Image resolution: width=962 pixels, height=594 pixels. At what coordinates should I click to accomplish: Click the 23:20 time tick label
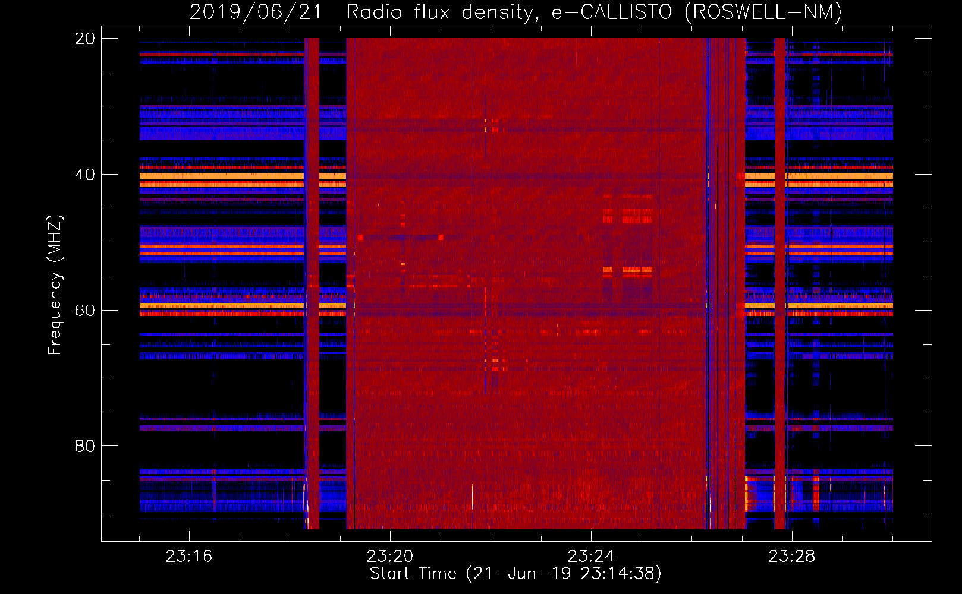click(390, 557)
